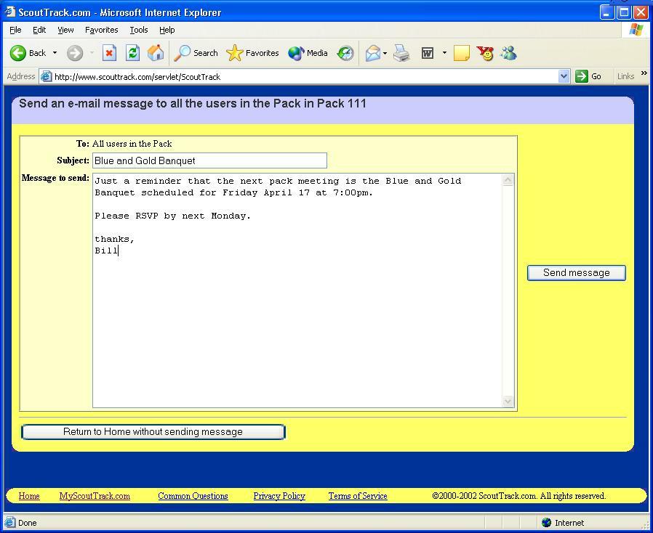Open the View menu
The width and height of the screenshot is (653, 533).
click(x=65, y=30)
